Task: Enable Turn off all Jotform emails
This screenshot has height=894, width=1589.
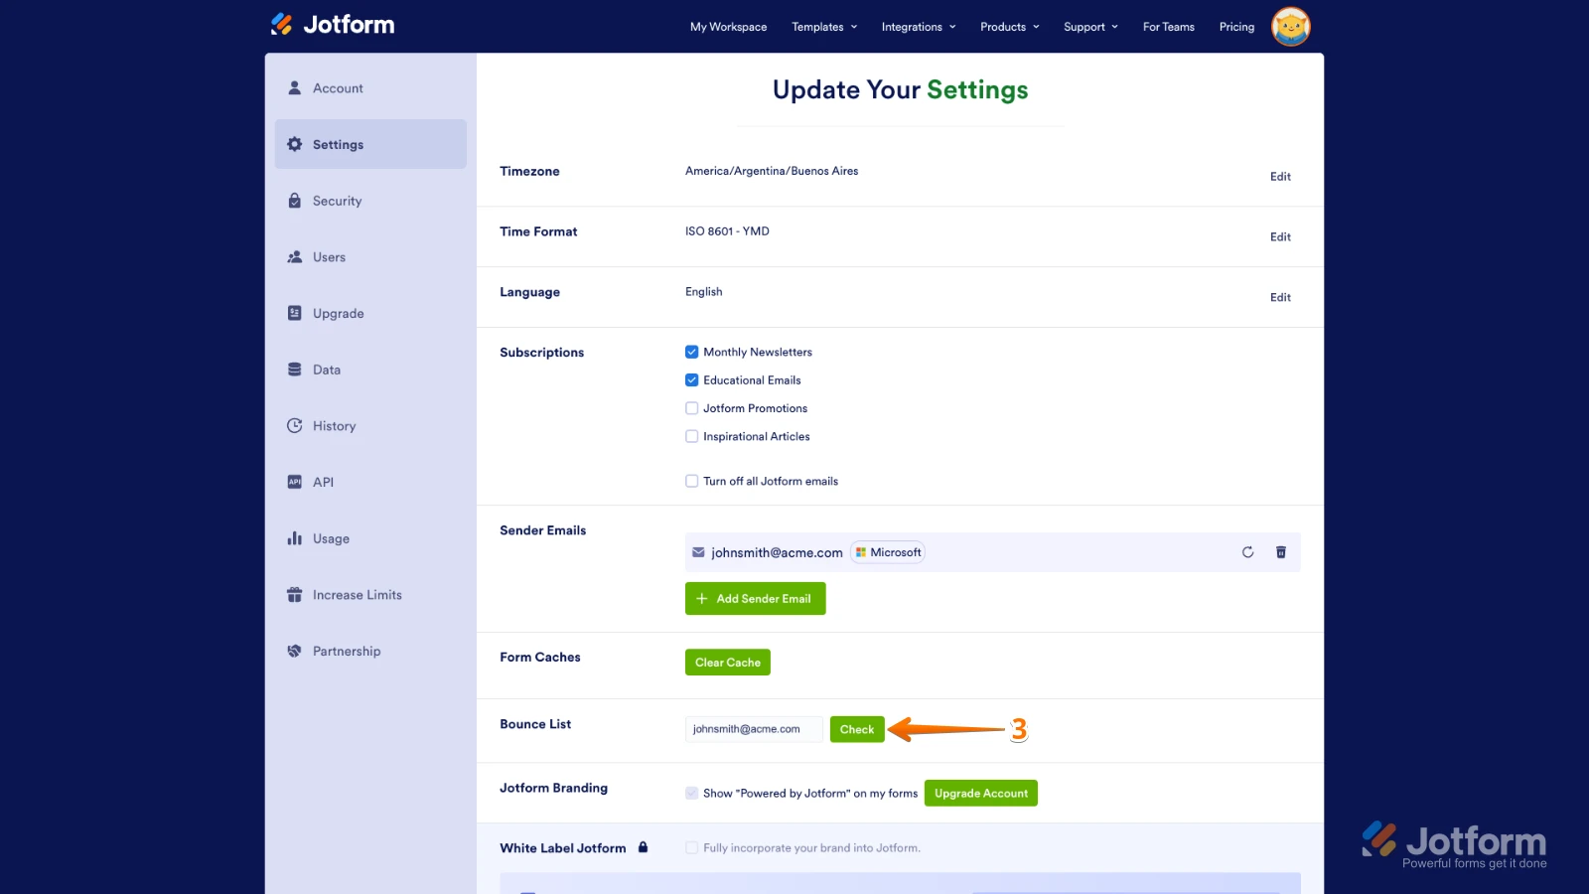Action: coord(691,481)
